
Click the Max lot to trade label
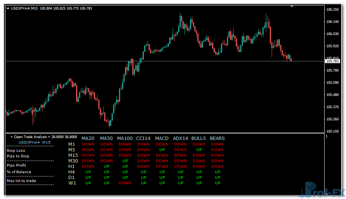coord(21,181)
